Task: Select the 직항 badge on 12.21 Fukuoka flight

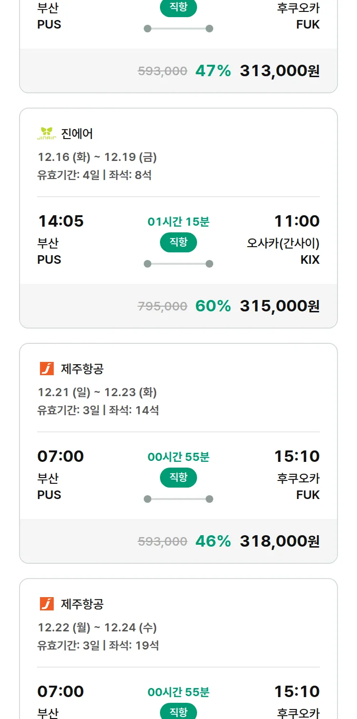Action: click(x=178, y=478)
